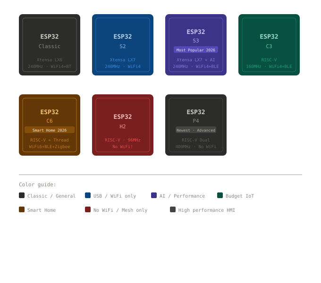The height and width of the screenshot is (283, 321).
Task: Click 'Xtensa LX6' on the Classic card
Action: (x=50, y=60)
